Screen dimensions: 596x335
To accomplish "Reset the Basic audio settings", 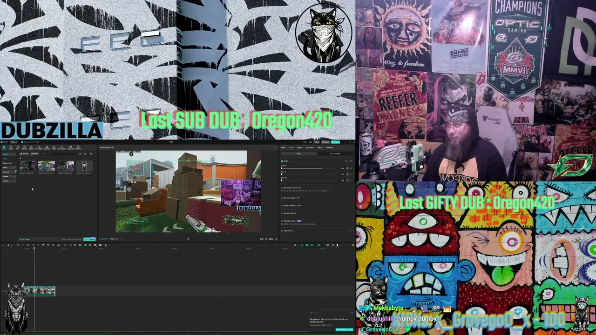I will (346, 161).
